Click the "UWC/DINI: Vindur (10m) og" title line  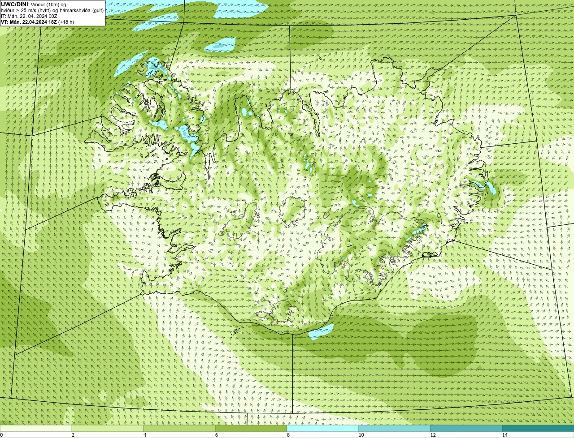pos(34,4)
